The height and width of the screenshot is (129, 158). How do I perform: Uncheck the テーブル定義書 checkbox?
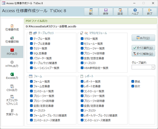(31, 43)
